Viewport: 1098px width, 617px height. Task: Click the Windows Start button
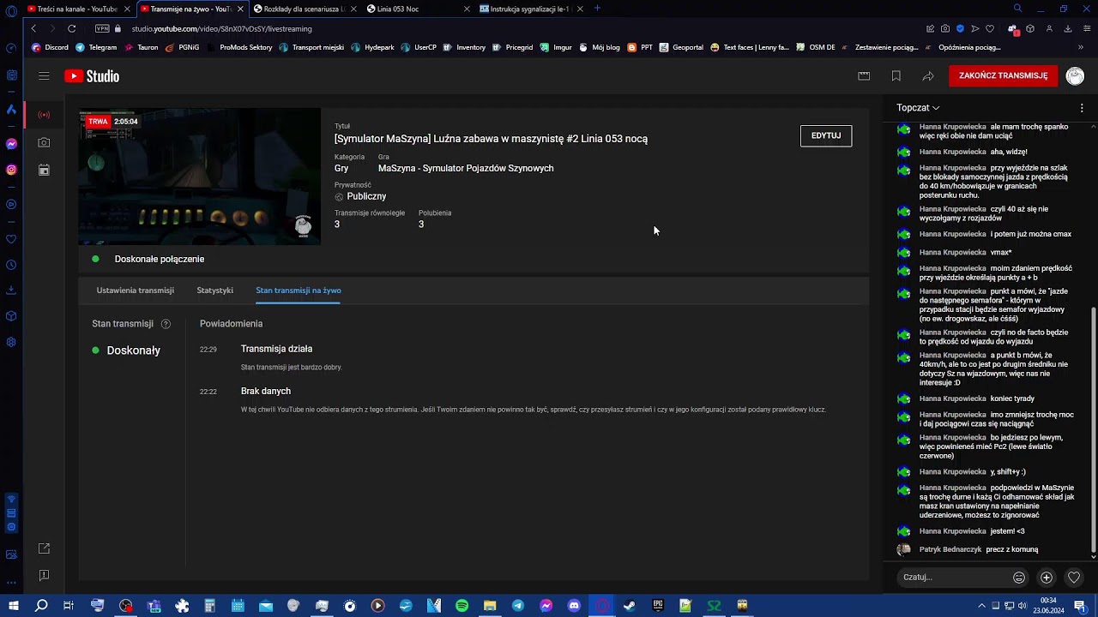pos(13,606)
